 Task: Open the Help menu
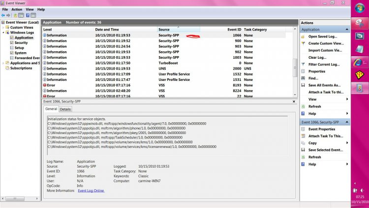tap(41, 9)
